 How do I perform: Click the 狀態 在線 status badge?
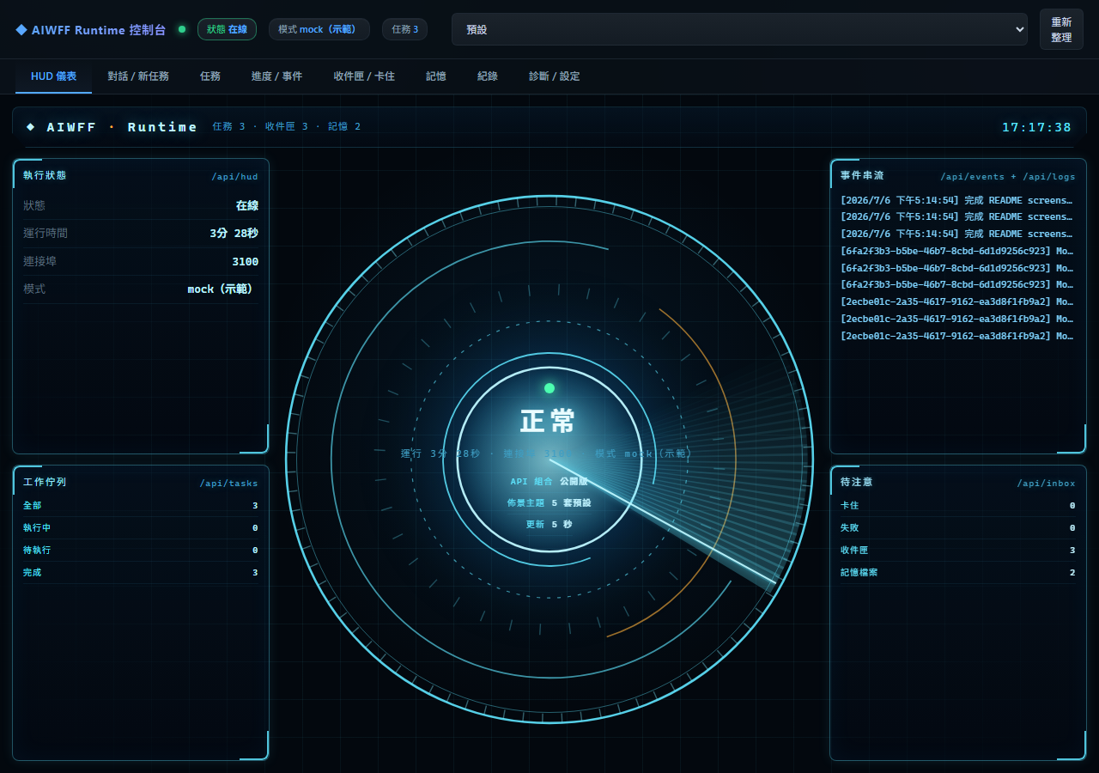pos(228,29)
